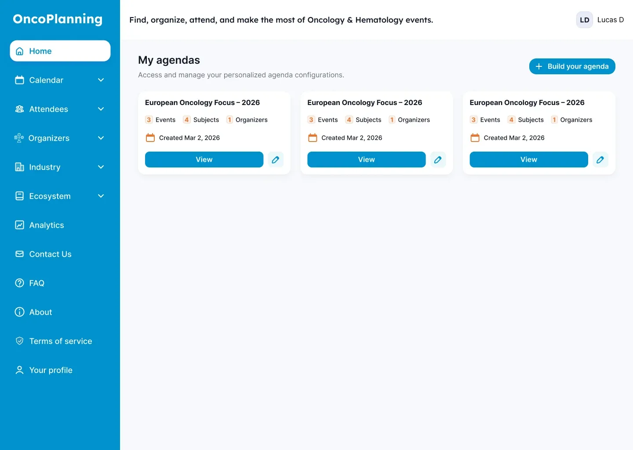This screenshot has width=633, height=450.
Task: Expand the Attendees menu chevron
Action: tap(101, 109)
